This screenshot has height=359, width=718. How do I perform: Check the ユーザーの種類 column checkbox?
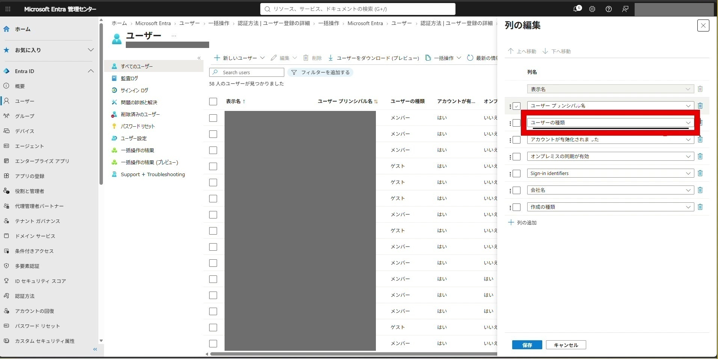pyautogui.click(x=517, y=123)
